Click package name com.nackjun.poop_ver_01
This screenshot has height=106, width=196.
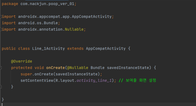(x=47, y=4)
